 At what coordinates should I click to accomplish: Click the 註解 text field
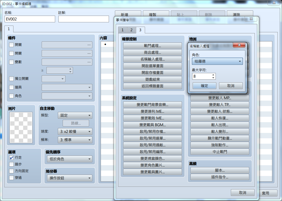pyautogui.click(x=84, y=19)
